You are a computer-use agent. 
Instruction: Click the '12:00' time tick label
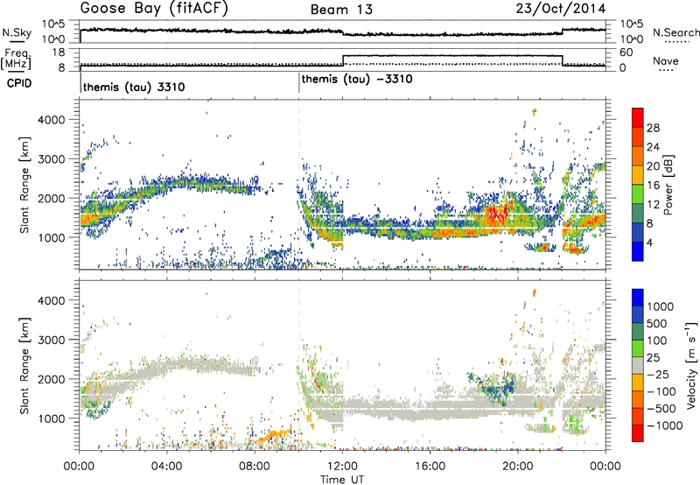pyautogui.click(x=342, y=467)
